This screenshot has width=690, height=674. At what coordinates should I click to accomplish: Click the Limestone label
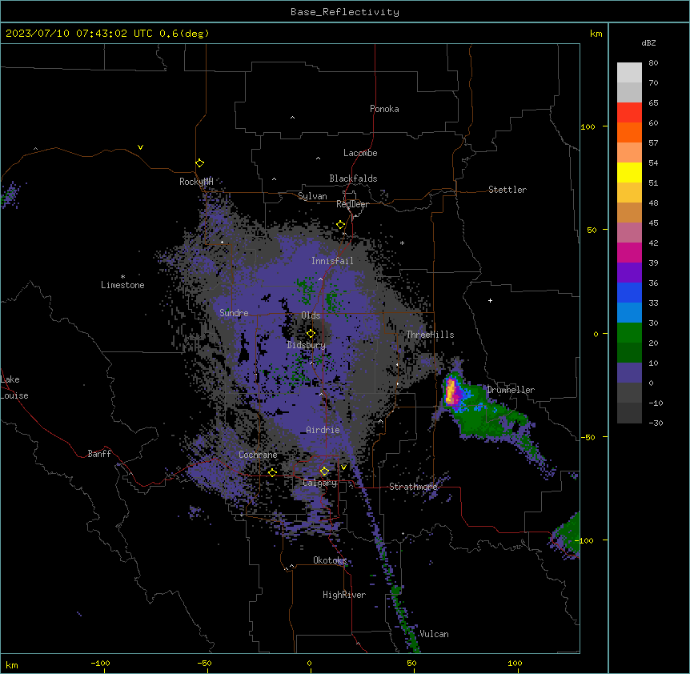pyautogui.click(x=122, y=285)
